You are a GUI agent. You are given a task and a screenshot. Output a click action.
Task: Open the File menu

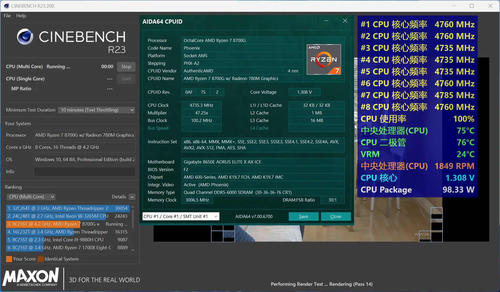click(7, 16)
